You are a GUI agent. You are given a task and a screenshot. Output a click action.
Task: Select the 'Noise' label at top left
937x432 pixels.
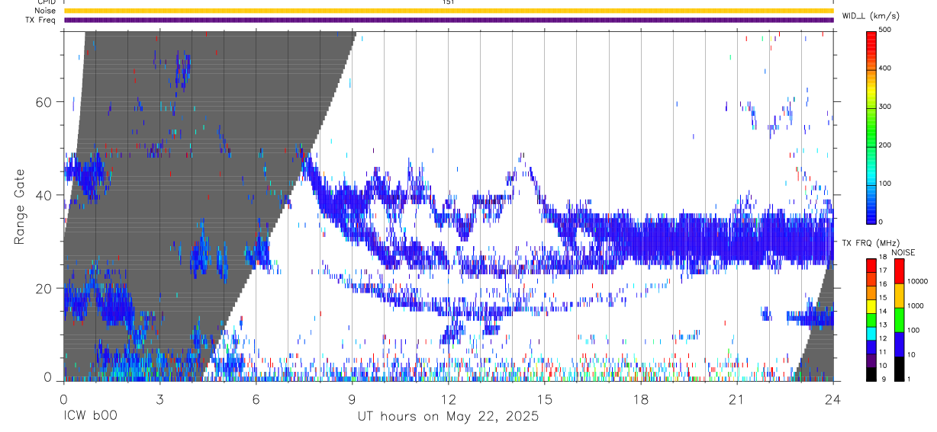tap(45, 11)
